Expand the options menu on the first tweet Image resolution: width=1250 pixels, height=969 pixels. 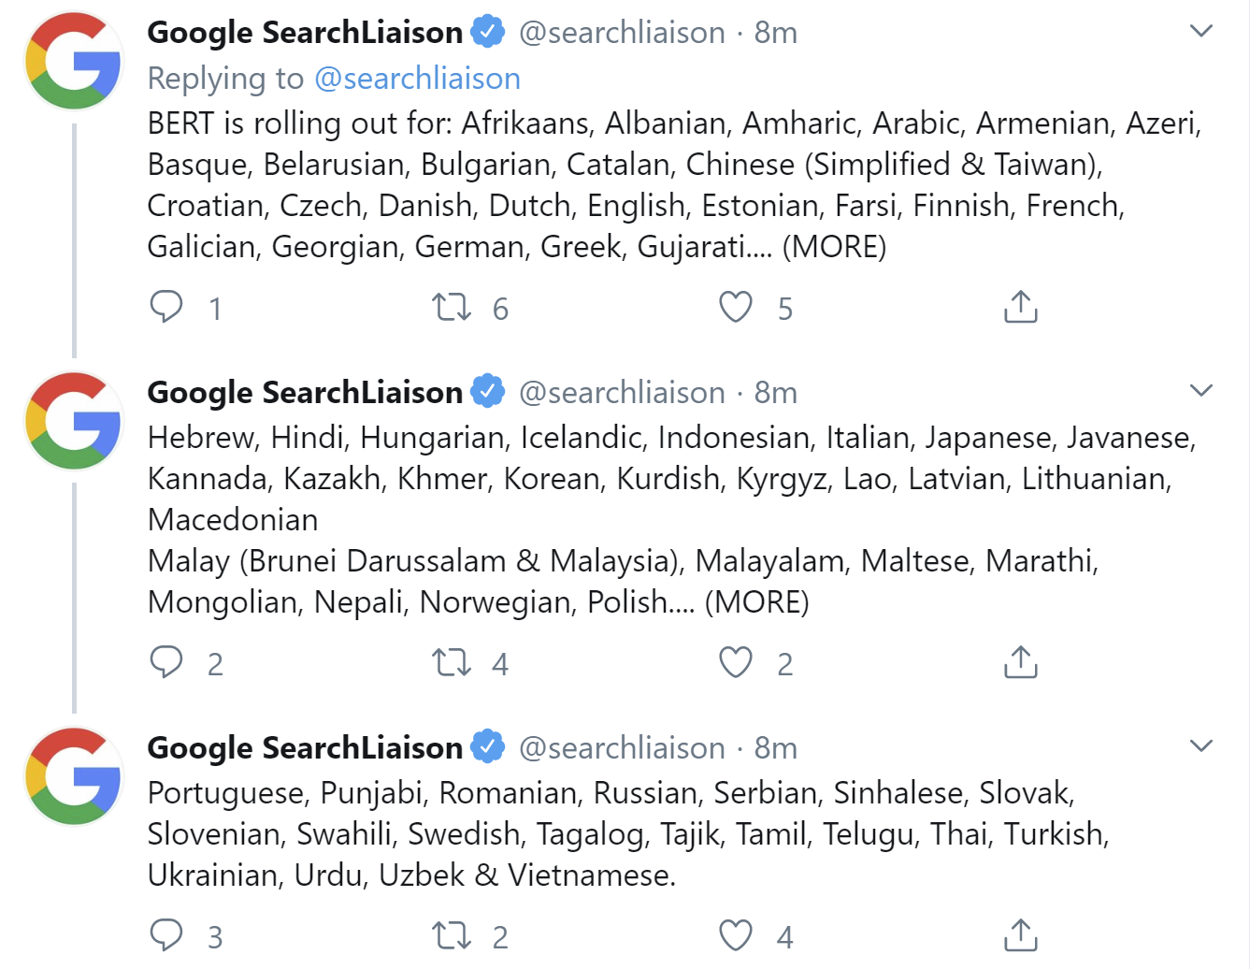point(1202,29)
